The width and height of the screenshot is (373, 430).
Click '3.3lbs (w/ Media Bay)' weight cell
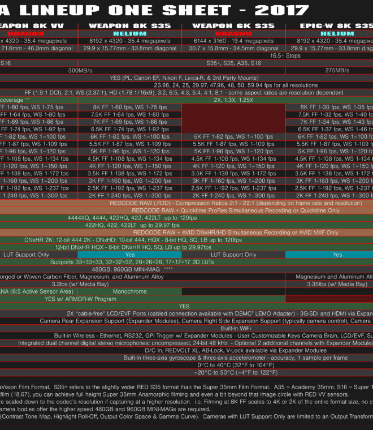pos(142,285)
